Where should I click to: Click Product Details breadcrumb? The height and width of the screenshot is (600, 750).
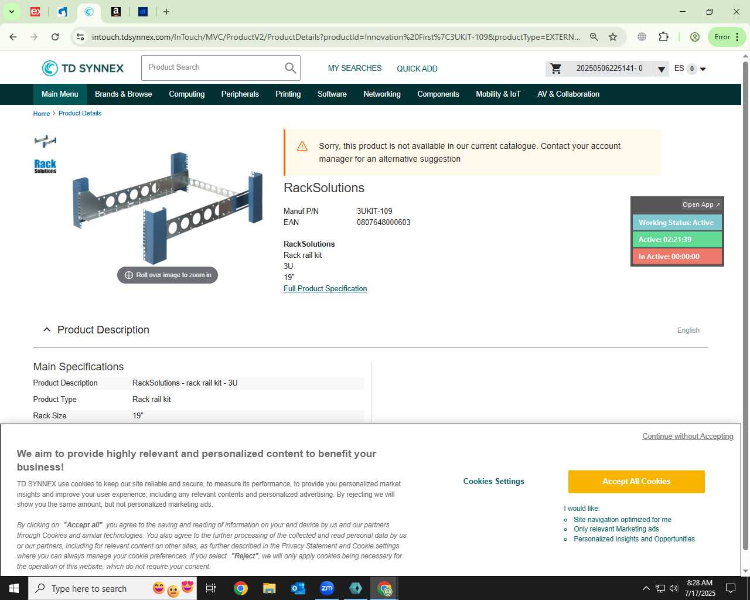click(80, 114)
